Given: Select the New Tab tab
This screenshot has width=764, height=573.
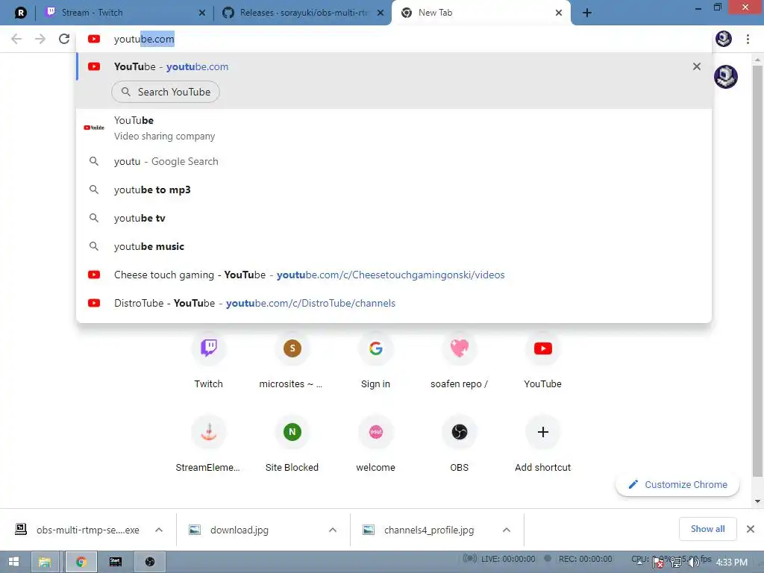Looking at the screenshot, I should (x=480, y=13).
